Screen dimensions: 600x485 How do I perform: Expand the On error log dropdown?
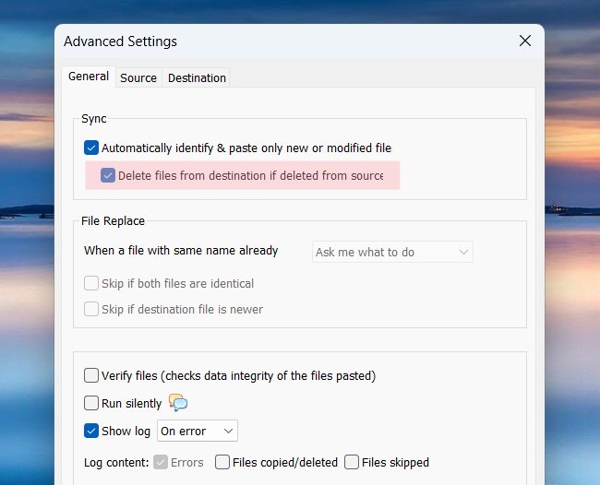(x=198, y=431)
